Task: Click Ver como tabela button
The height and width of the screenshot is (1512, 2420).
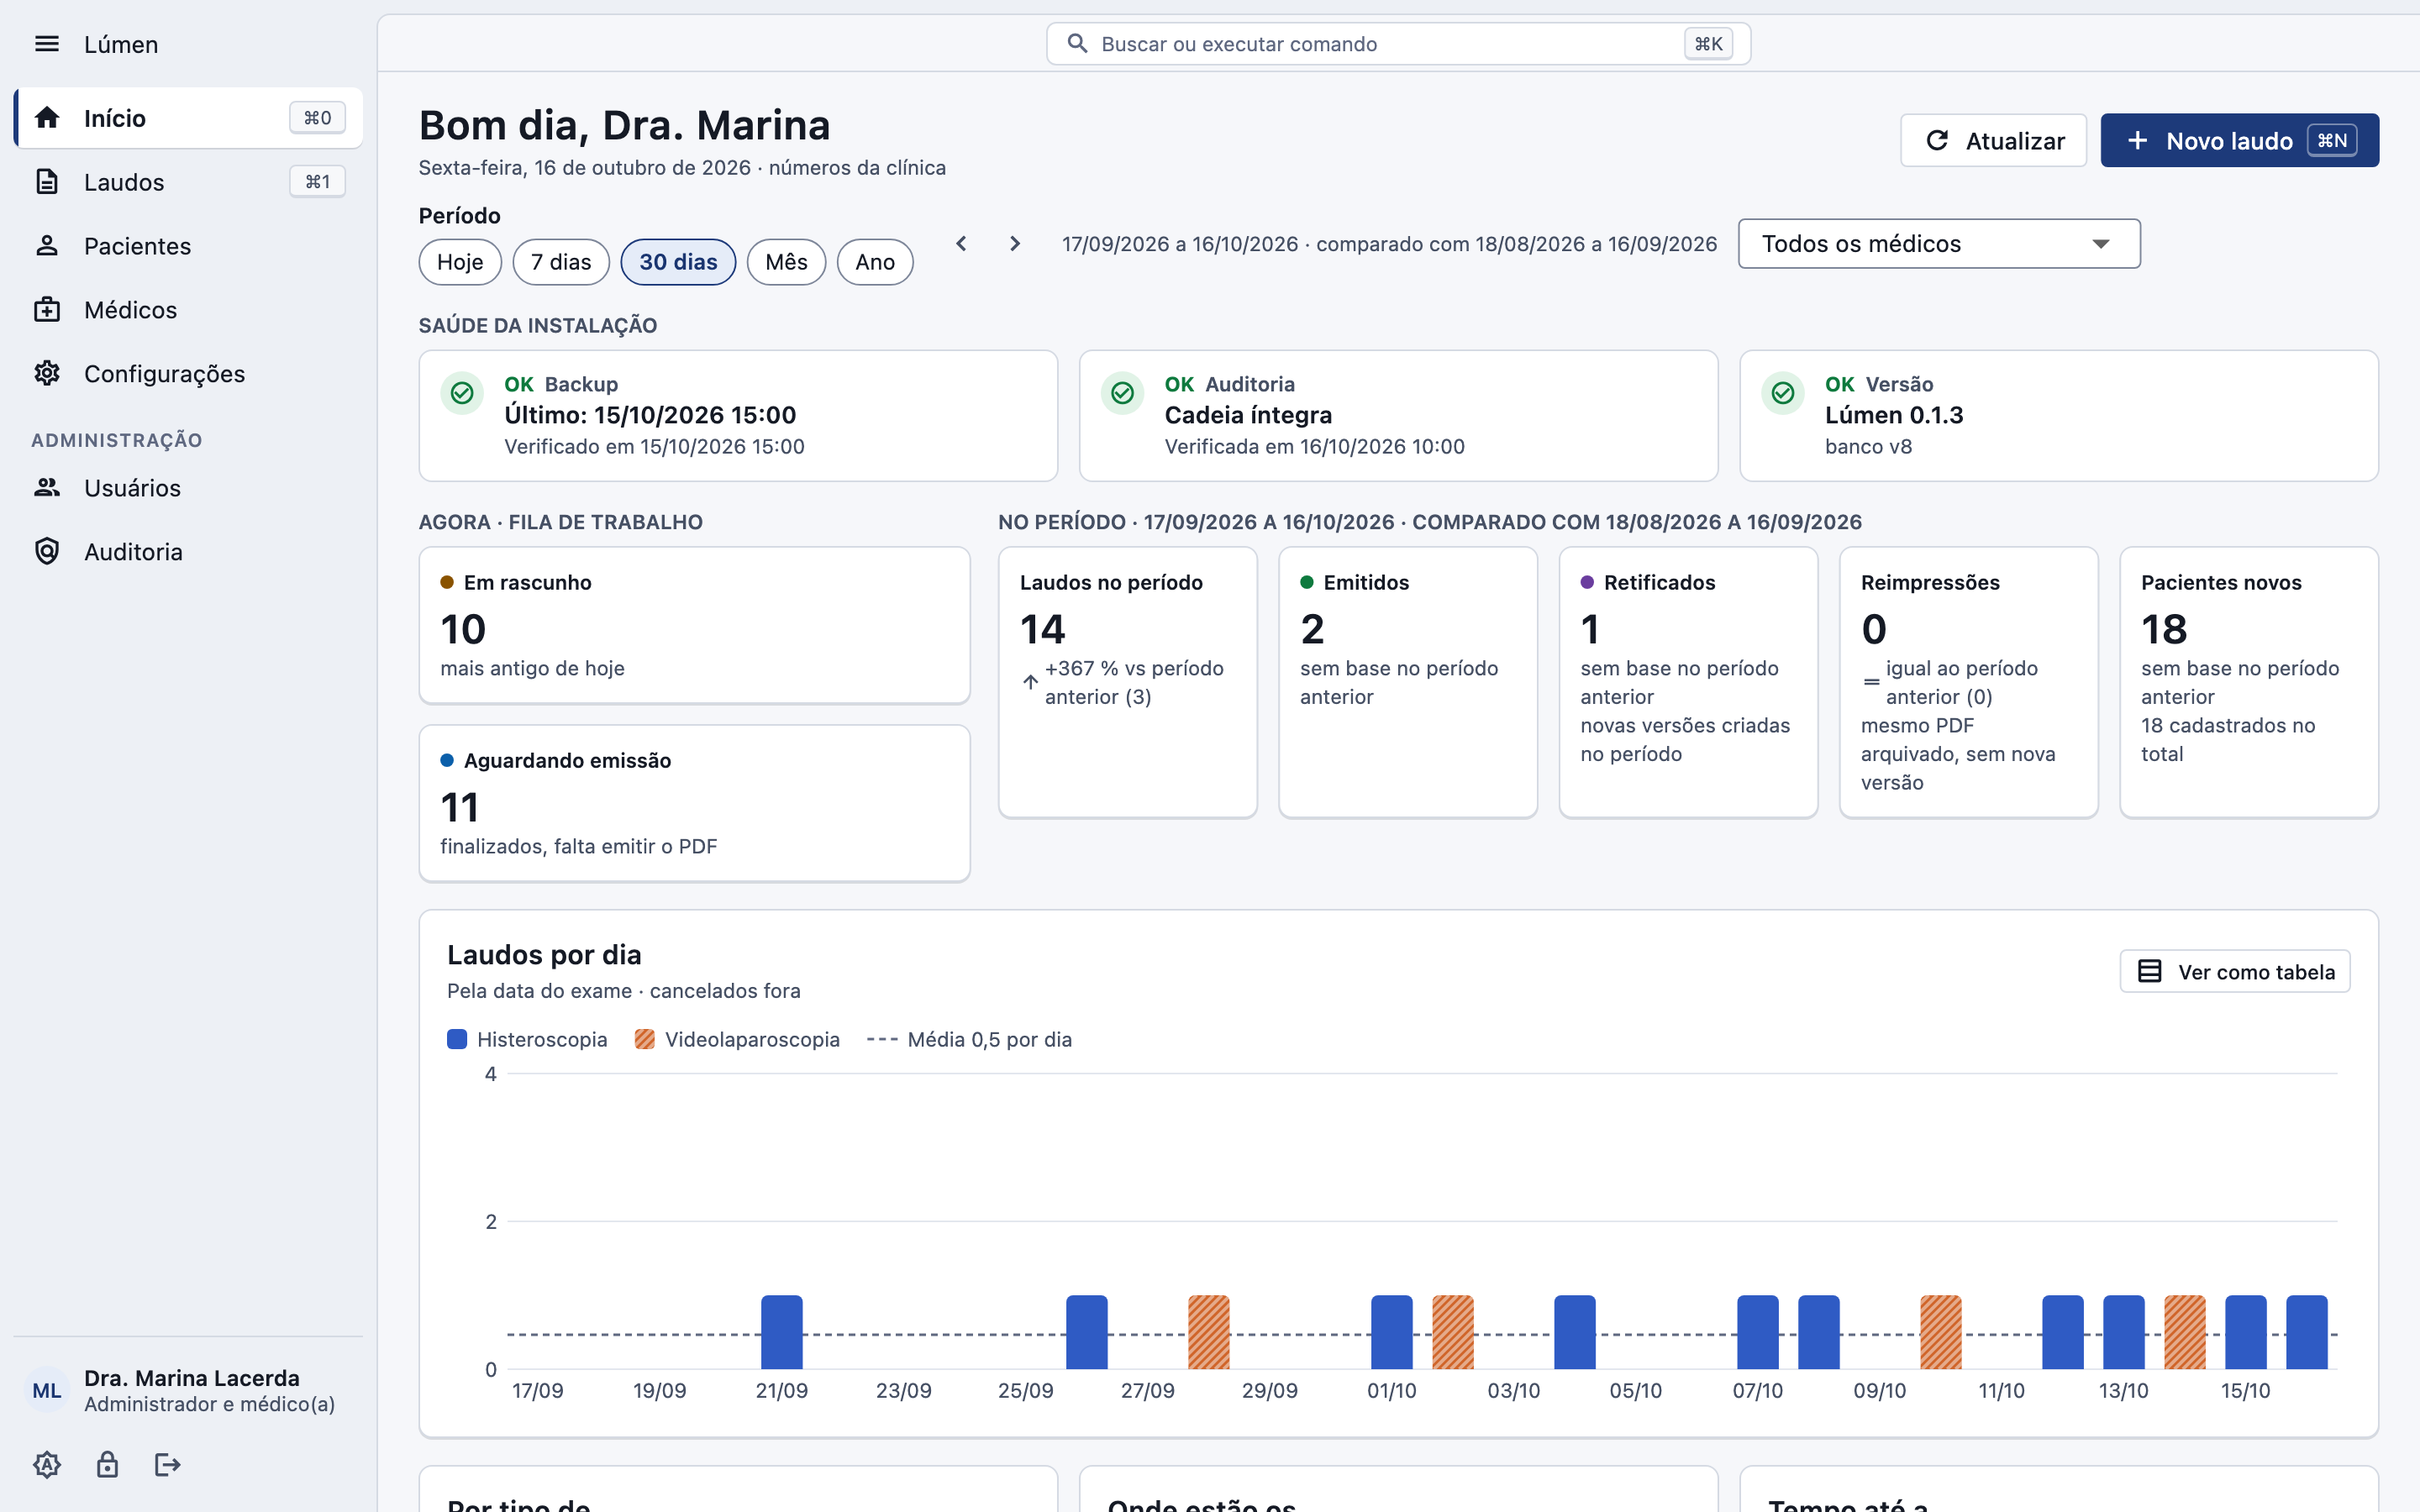Action: point(2235,972)
